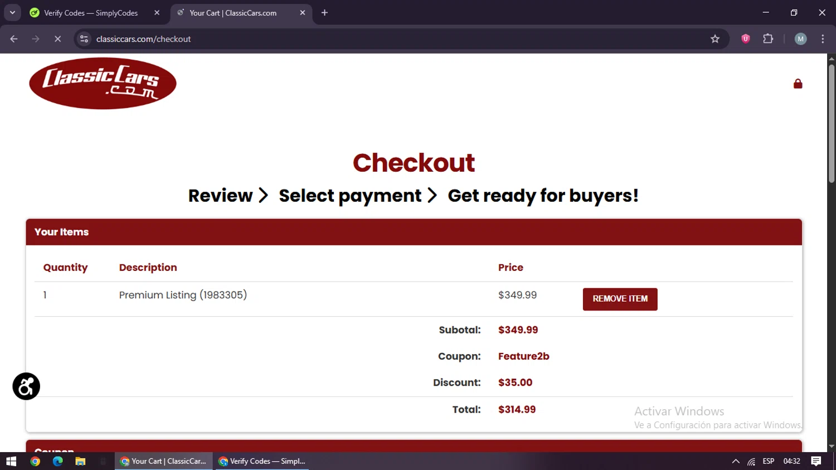
Task: Bookmark this page with the star icon
Action: coord(715,39)
